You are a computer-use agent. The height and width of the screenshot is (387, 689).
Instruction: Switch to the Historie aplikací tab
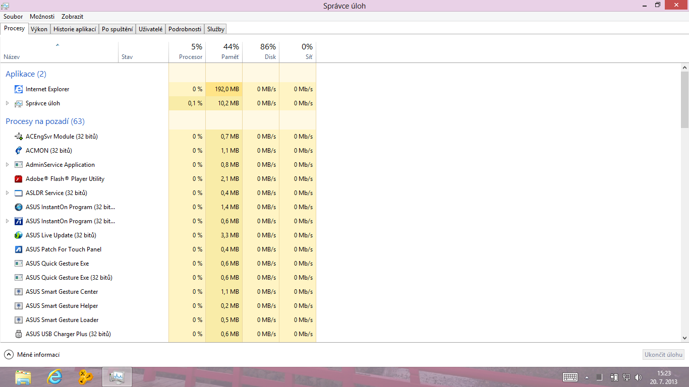[x=75, y=29]
